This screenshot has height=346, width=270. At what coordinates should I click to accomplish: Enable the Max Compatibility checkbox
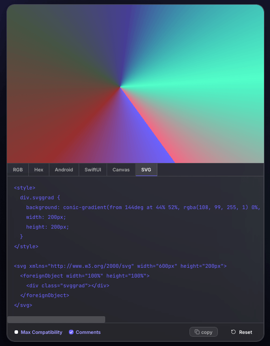coord(16,332)
